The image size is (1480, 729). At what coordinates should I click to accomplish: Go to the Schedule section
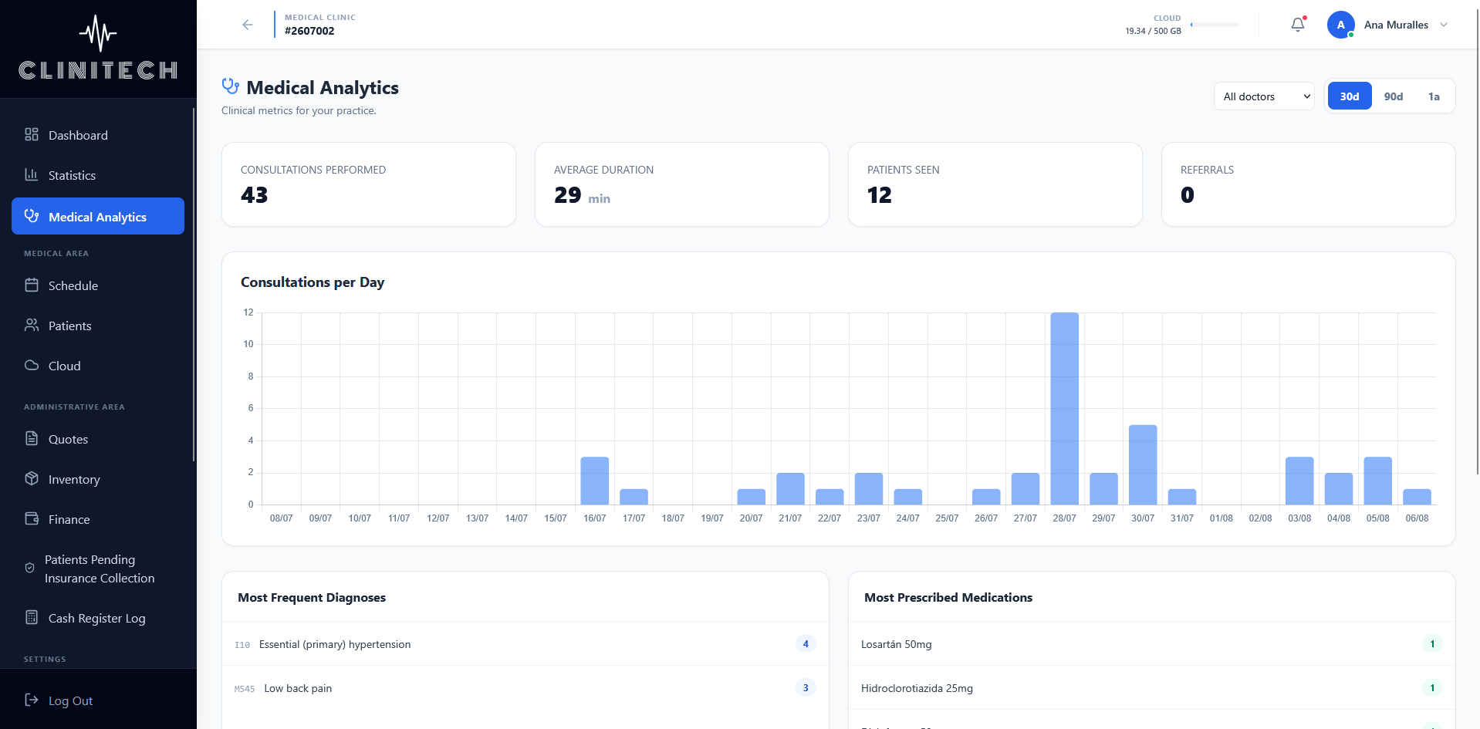coord(98,285)
